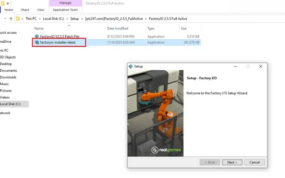Viewport: 285px width, 178px height.
Task: Open Downloads in navigation pane
Action: [x=8, y=77]
